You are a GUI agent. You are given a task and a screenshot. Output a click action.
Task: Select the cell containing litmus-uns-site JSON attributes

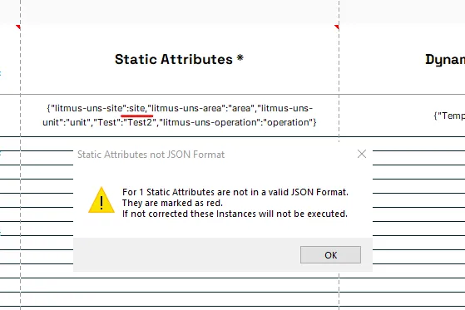pyautogui.click(x=179, y=116)
